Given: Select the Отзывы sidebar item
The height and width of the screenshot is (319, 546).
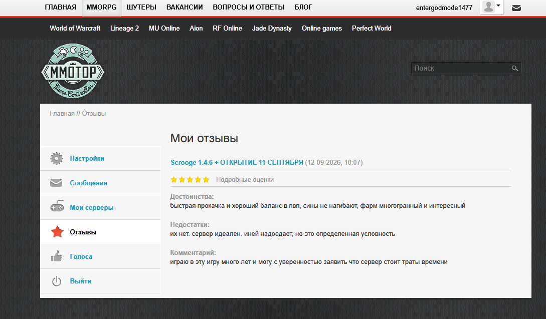Looking at the screenshot, I should pos(83,232).
